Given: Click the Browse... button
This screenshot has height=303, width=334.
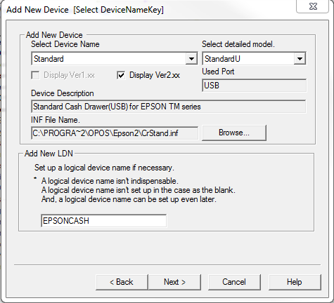Looking at the screenshot, I should pyautogui.click(x=234, y=133).
